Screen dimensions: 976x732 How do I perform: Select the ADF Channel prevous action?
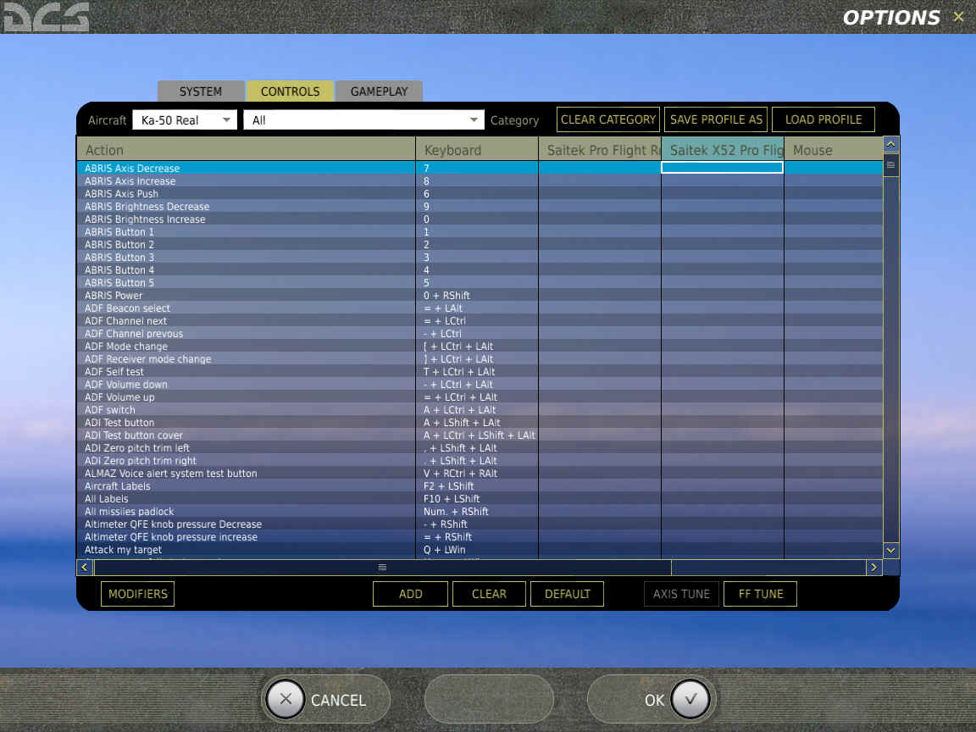(134, 334)
